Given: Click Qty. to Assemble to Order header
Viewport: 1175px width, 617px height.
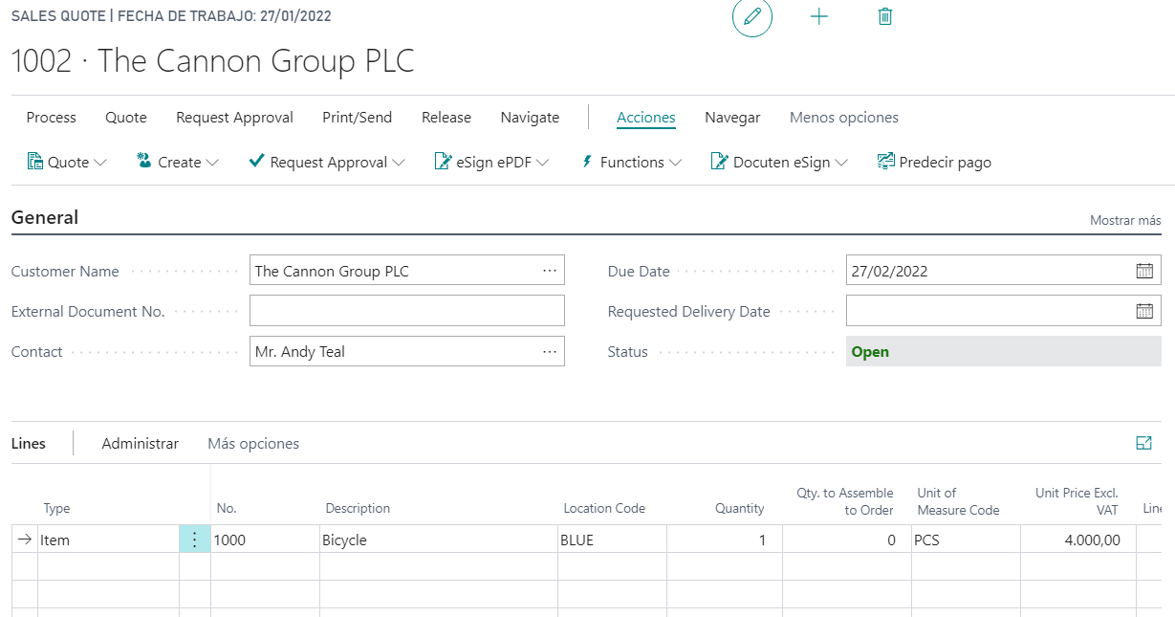Looking at the screenshot, I should click(845, 501).
